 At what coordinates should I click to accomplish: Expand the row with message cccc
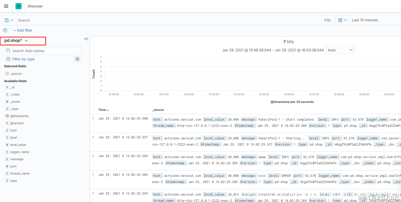click(x=93, y=175)
